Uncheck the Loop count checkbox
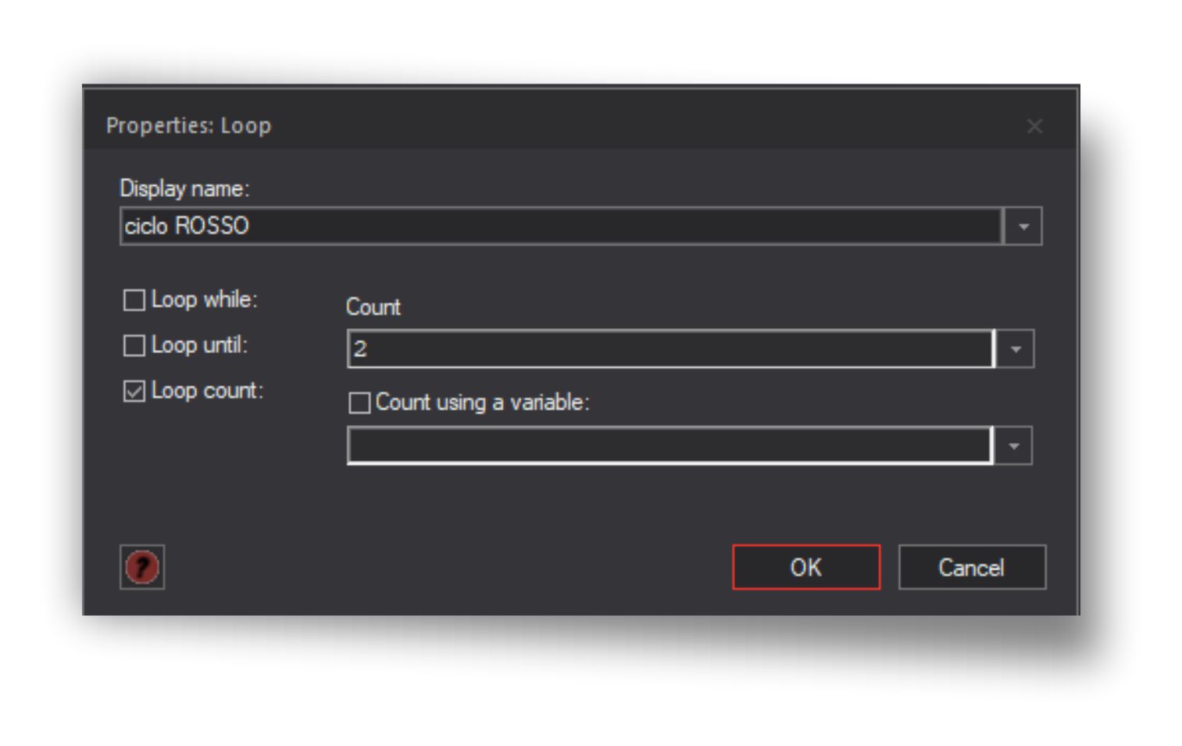 tap(134, 391)
